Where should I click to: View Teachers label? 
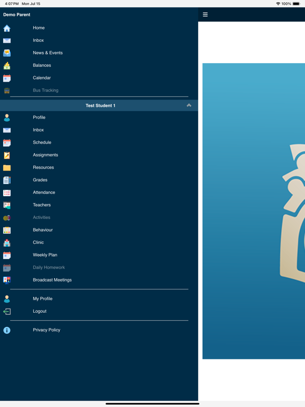coord(42,205)
